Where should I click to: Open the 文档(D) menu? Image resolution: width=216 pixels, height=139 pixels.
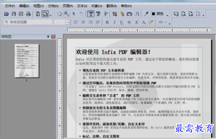(53, 6)
